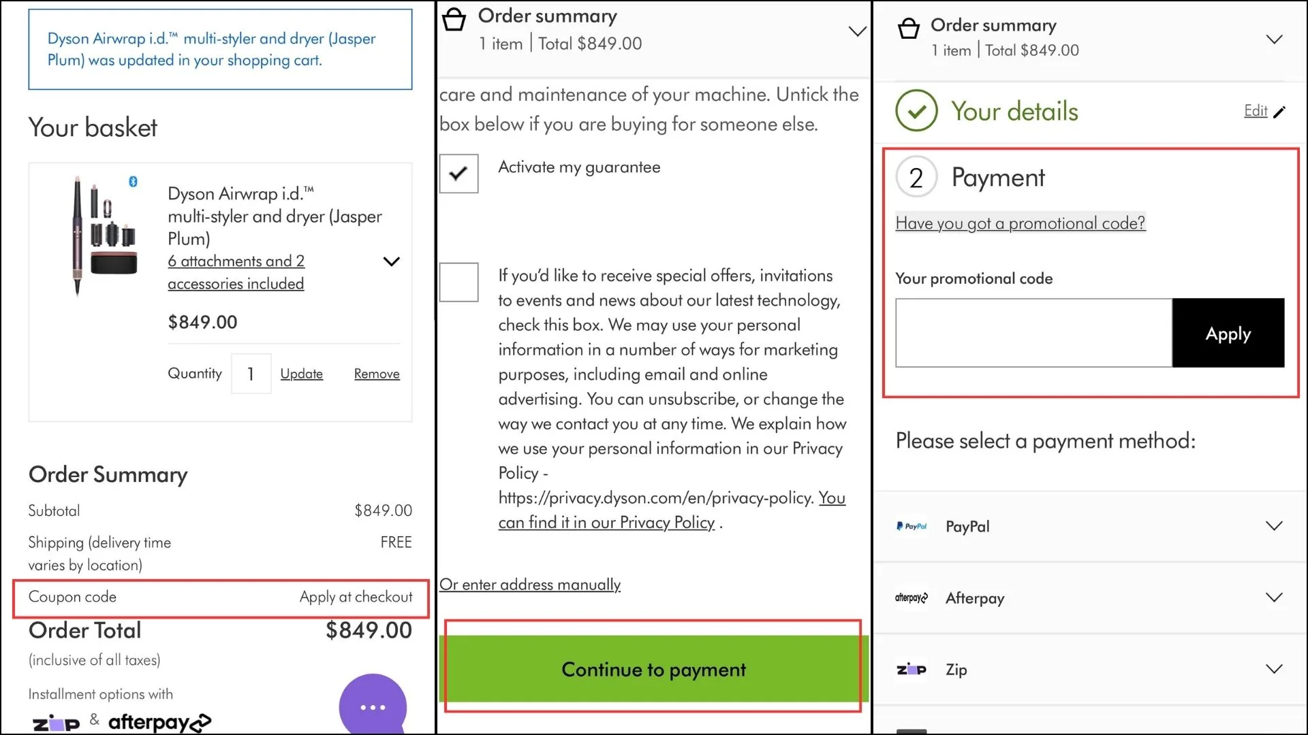
Task: Click the basket icon in right Order summary
Action: [x=909, y=29]
